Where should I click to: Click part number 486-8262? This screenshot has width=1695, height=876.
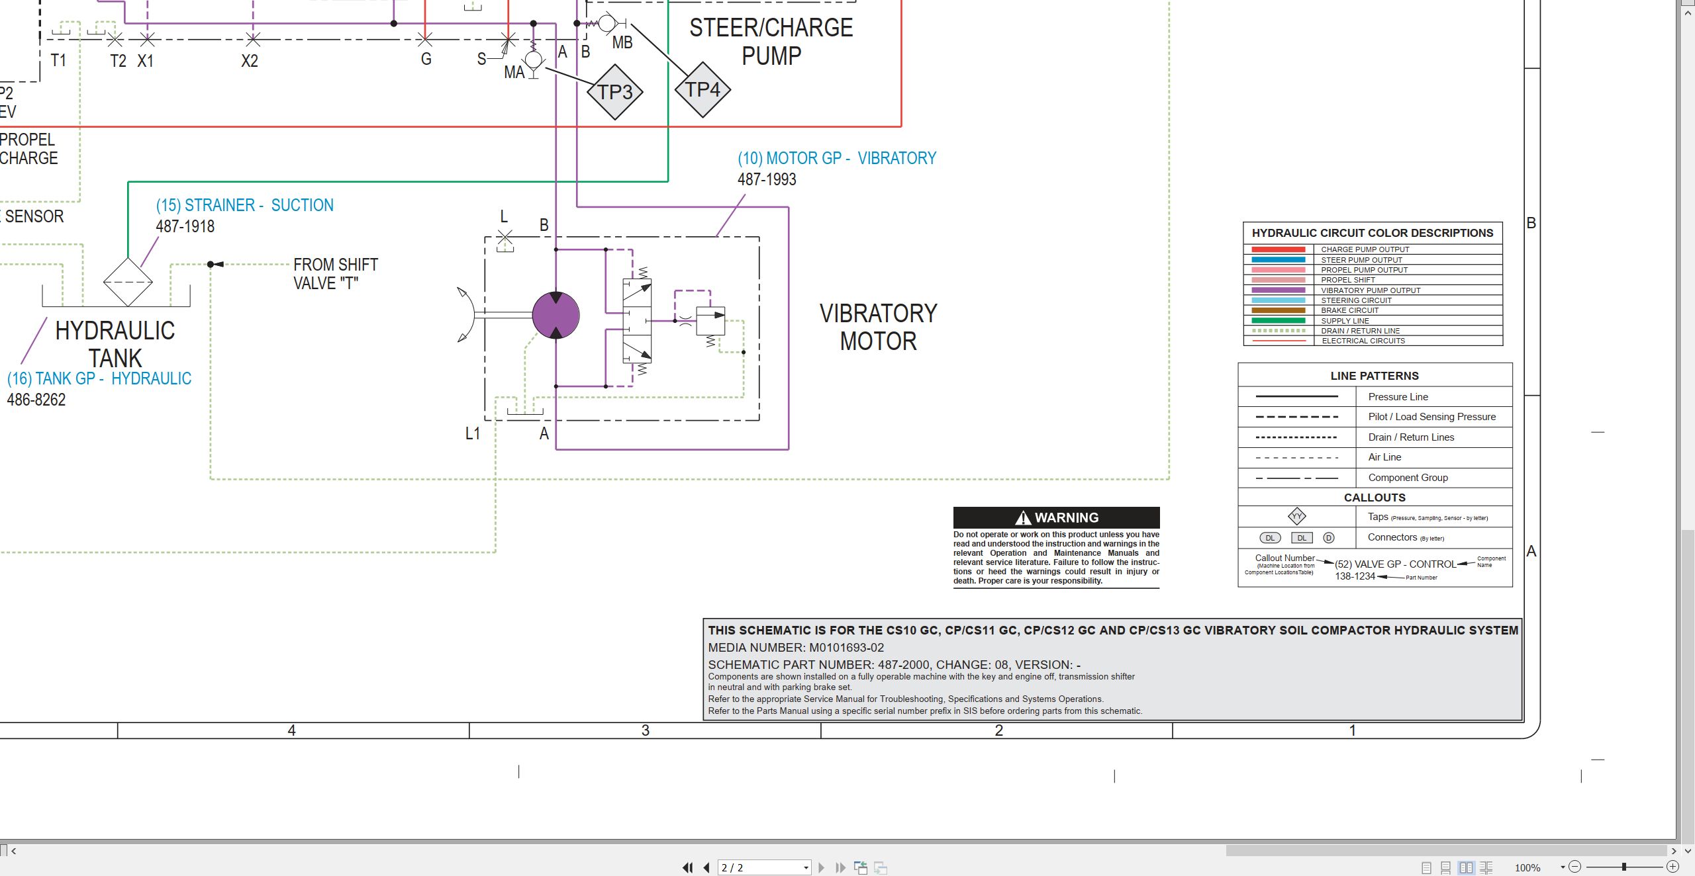coord(36,400)
